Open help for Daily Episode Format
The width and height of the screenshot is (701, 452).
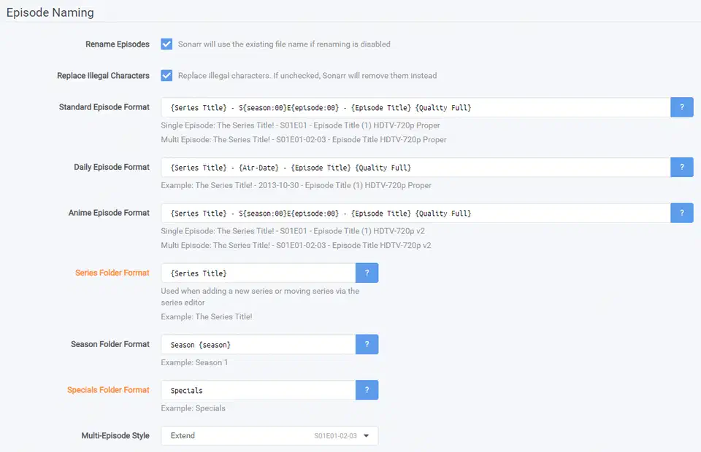(x=682, y=168)
